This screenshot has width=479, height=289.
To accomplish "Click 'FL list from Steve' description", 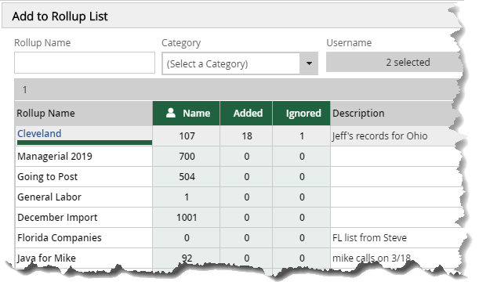I will click(x=369, y=238).
